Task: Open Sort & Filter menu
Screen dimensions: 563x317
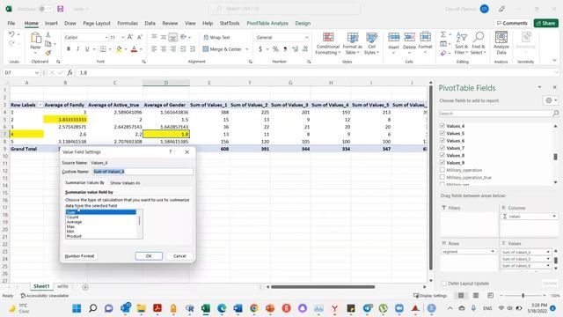Action: point(461,43)
